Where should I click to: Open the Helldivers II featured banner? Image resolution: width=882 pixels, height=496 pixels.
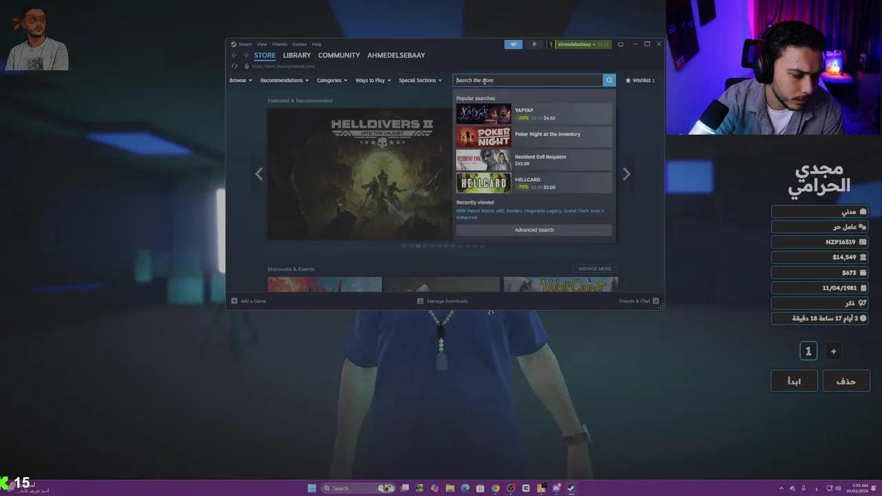[x=360, y=174]
